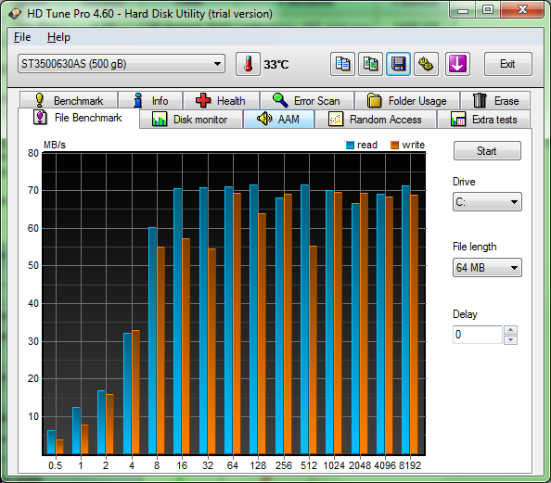
Task: Click inside the Delay input field
Action: click(x=477, y=335)
